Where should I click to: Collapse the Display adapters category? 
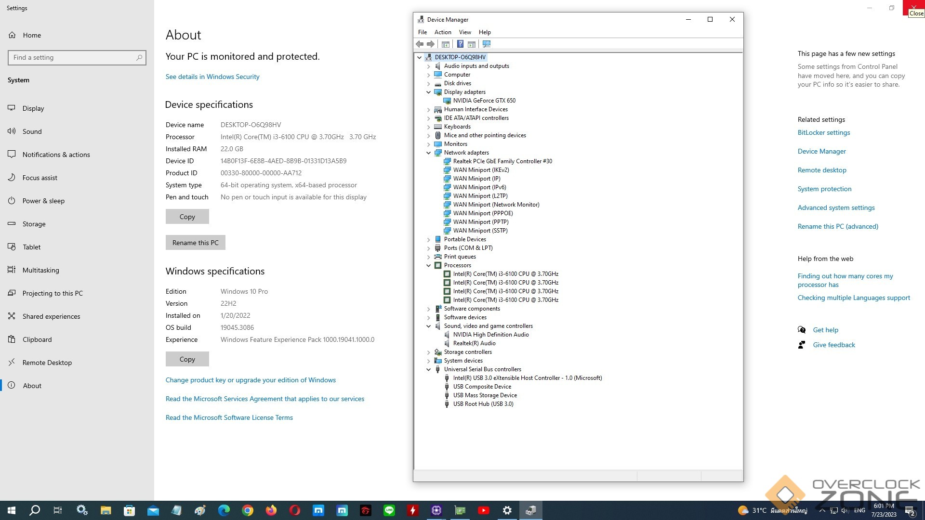point(428,92)
